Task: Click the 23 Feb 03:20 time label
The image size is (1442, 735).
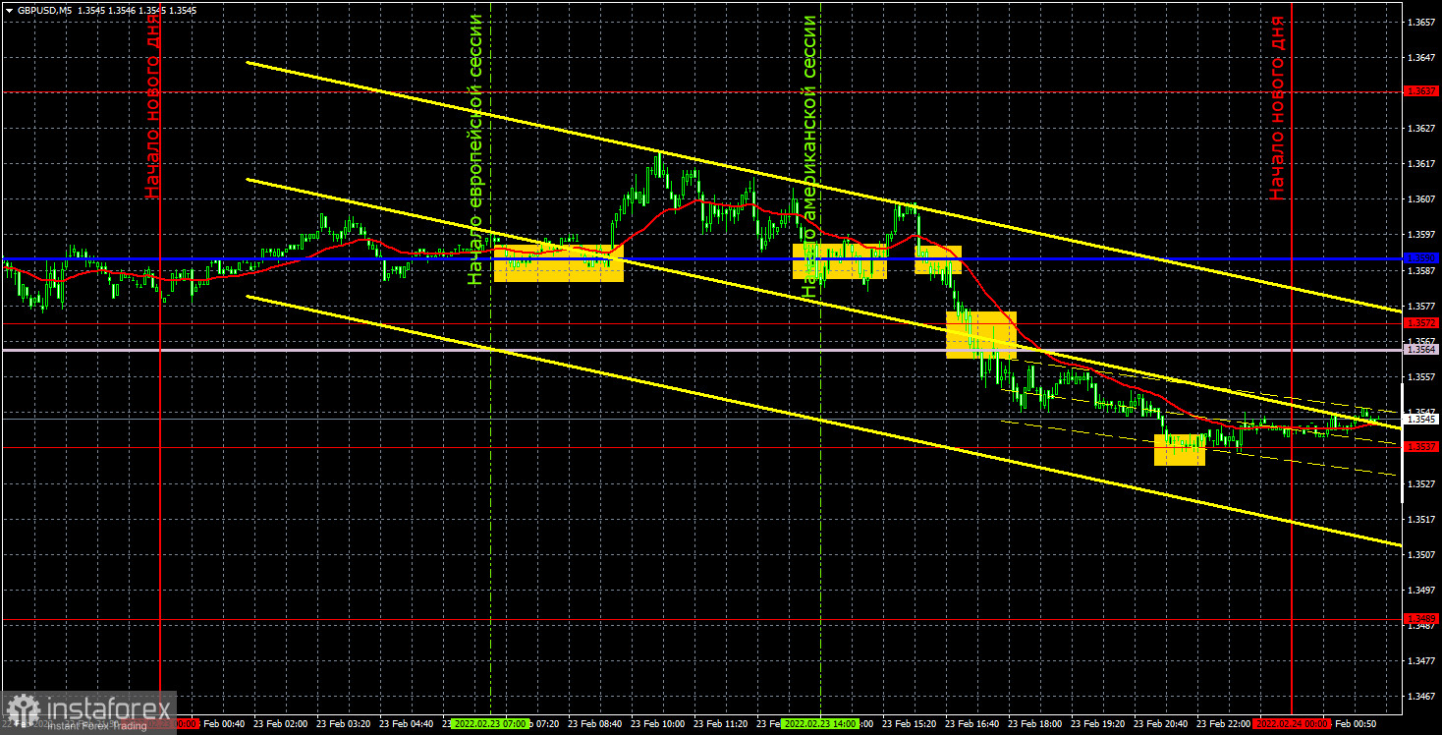Action: pyautogui.click(x=343, y=723)
